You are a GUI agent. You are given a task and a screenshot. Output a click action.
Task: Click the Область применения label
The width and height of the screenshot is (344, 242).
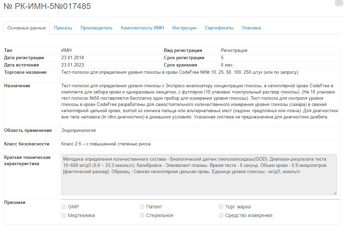point(28,131)
